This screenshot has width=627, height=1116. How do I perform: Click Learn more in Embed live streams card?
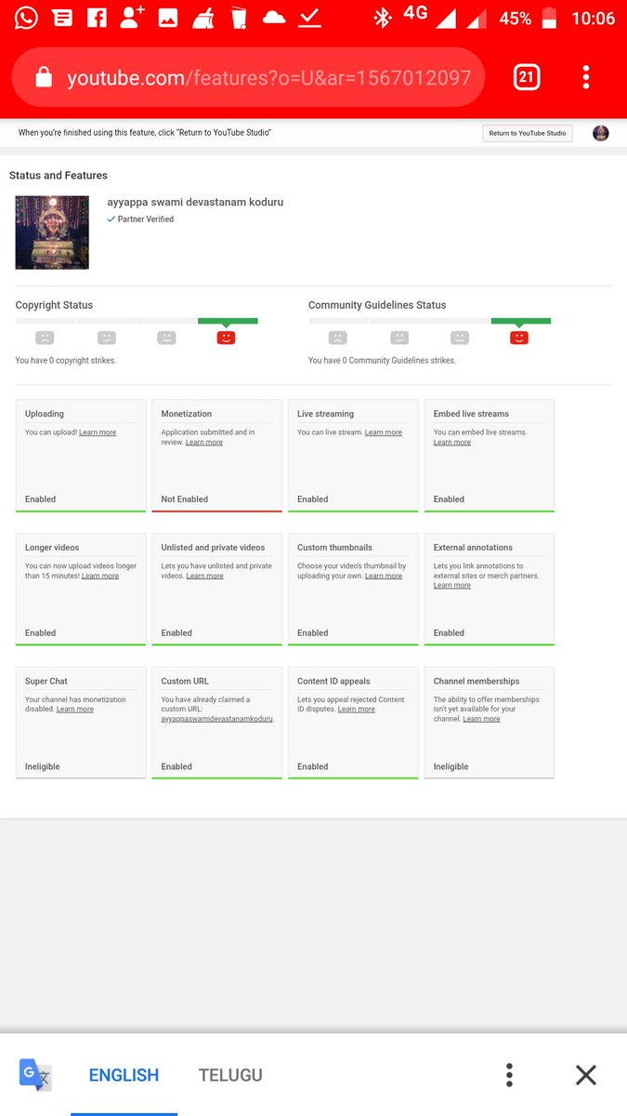pyautogui.click(x=452, y=443)
